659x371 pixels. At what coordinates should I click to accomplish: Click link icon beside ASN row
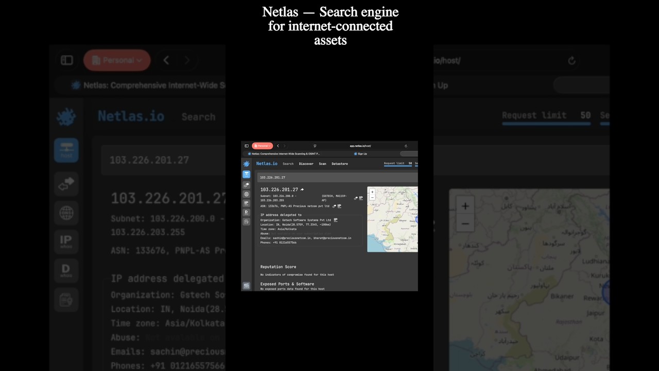[334, 206]
